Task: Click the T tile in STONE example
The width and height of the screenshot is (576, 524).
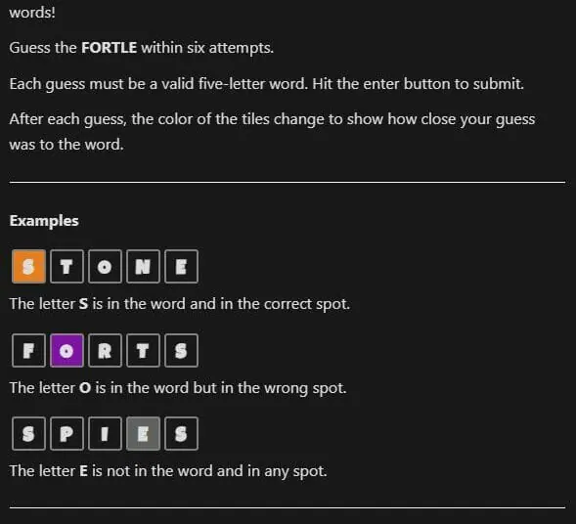Action: pos(66,267)
